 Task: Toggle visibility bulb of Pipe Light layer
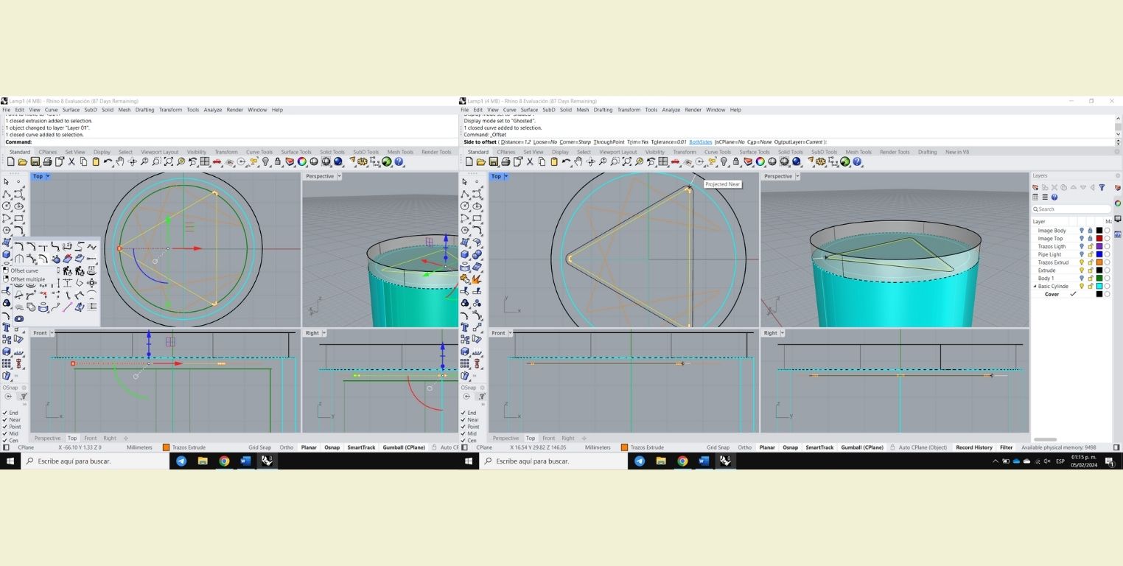point(1082,254)
